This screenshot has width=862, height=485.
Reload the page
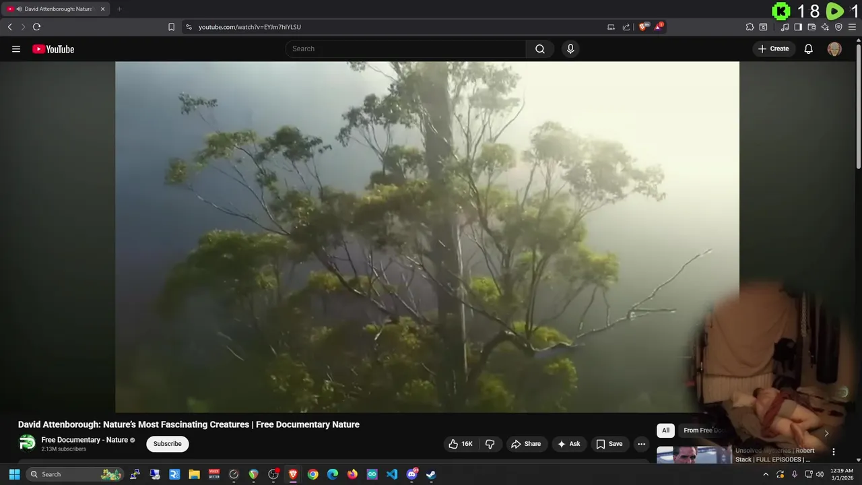pyautogui.click(x=36, y=27)
